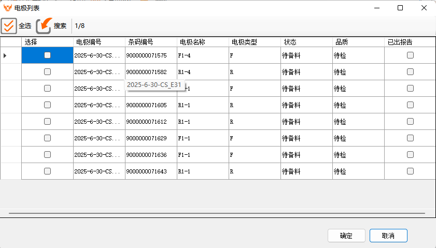Check the select box for row 9000000071582

[47, 72]
